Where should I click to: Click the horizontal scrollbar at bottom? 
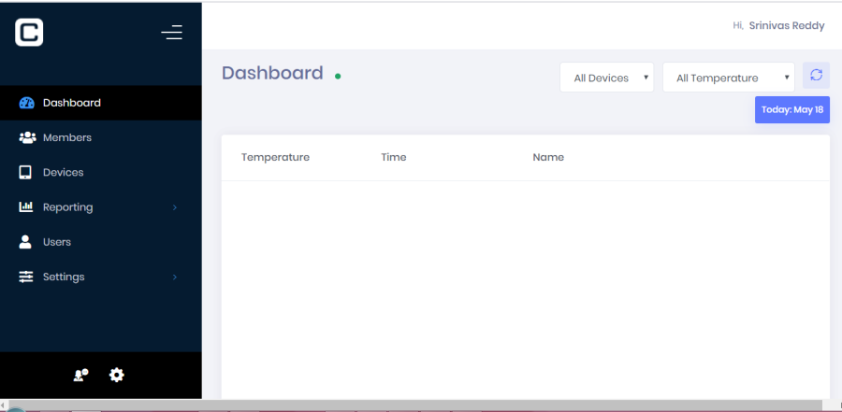[414, 405]
